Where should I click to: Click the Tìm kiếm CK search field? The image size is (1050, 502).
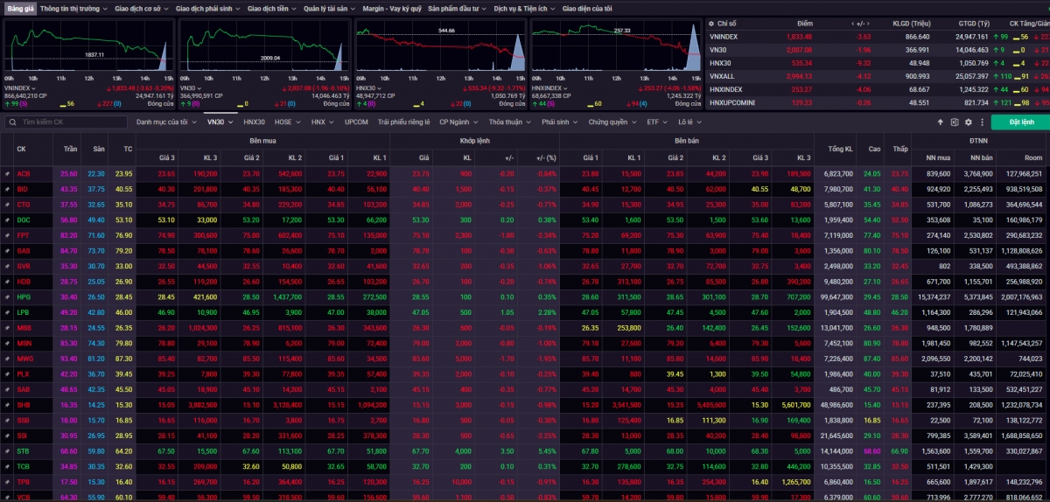(x=70, y=122)
